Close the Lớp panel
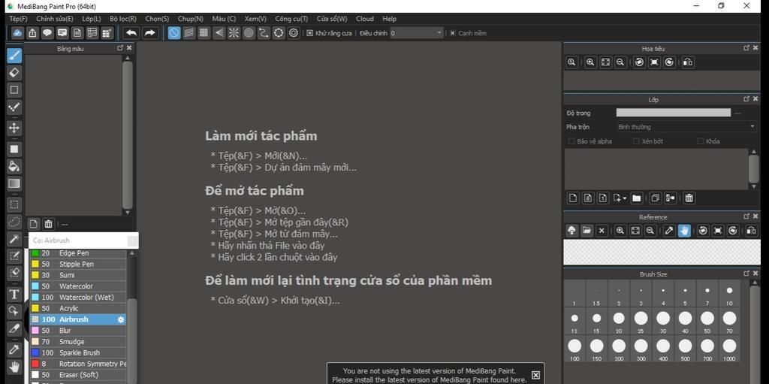Viewport: 769px width, 384px height. [x=755, y=99]
